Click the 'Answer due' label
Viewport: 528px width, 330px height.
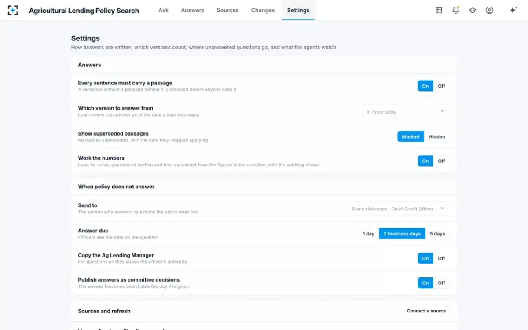point(93,231)
